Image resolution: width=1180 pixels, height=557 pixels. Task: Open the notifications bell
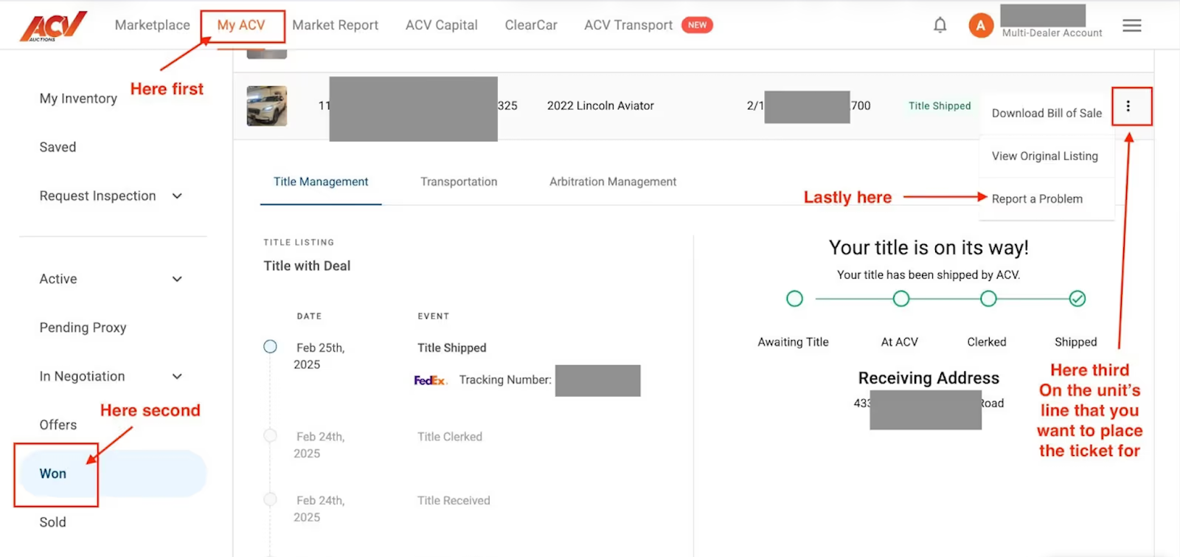(940, 25)
